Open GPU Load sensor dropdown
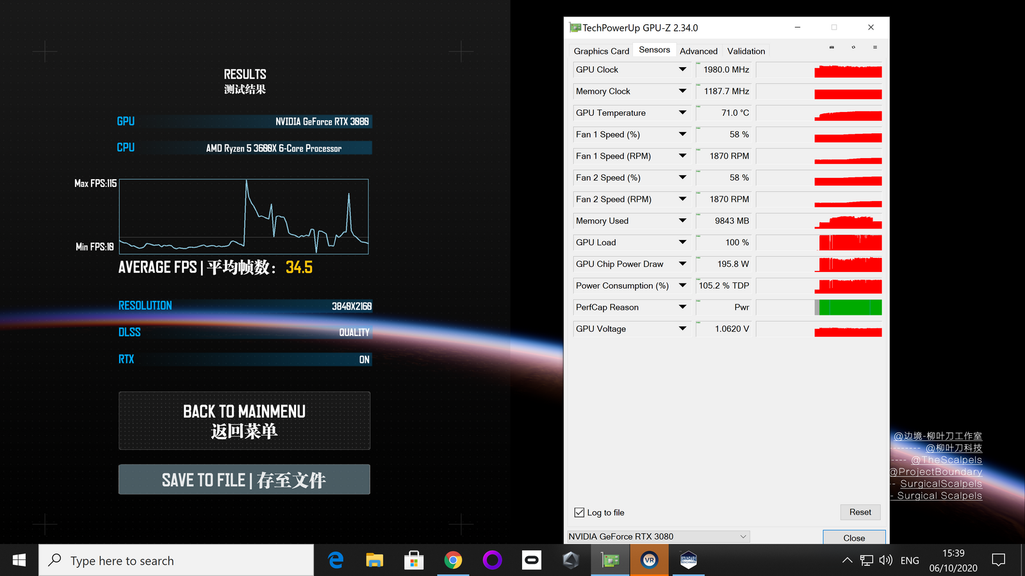1025x576 pixels. tap(682, 243)
